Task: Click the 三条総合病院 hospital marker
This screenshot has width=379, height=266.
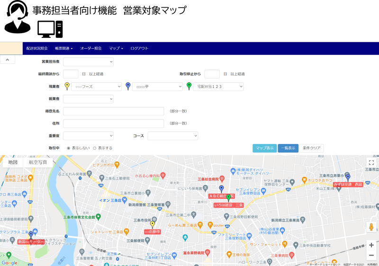Action: tap(222, 179)
